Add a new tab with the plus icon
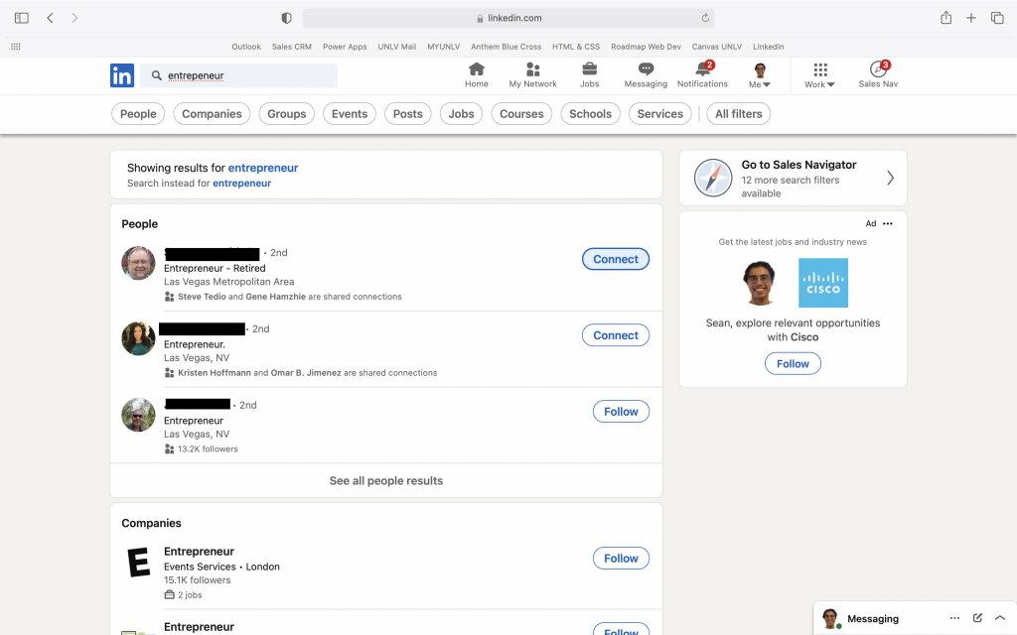This screenshot has height=635, width=1017. (971, 18)
